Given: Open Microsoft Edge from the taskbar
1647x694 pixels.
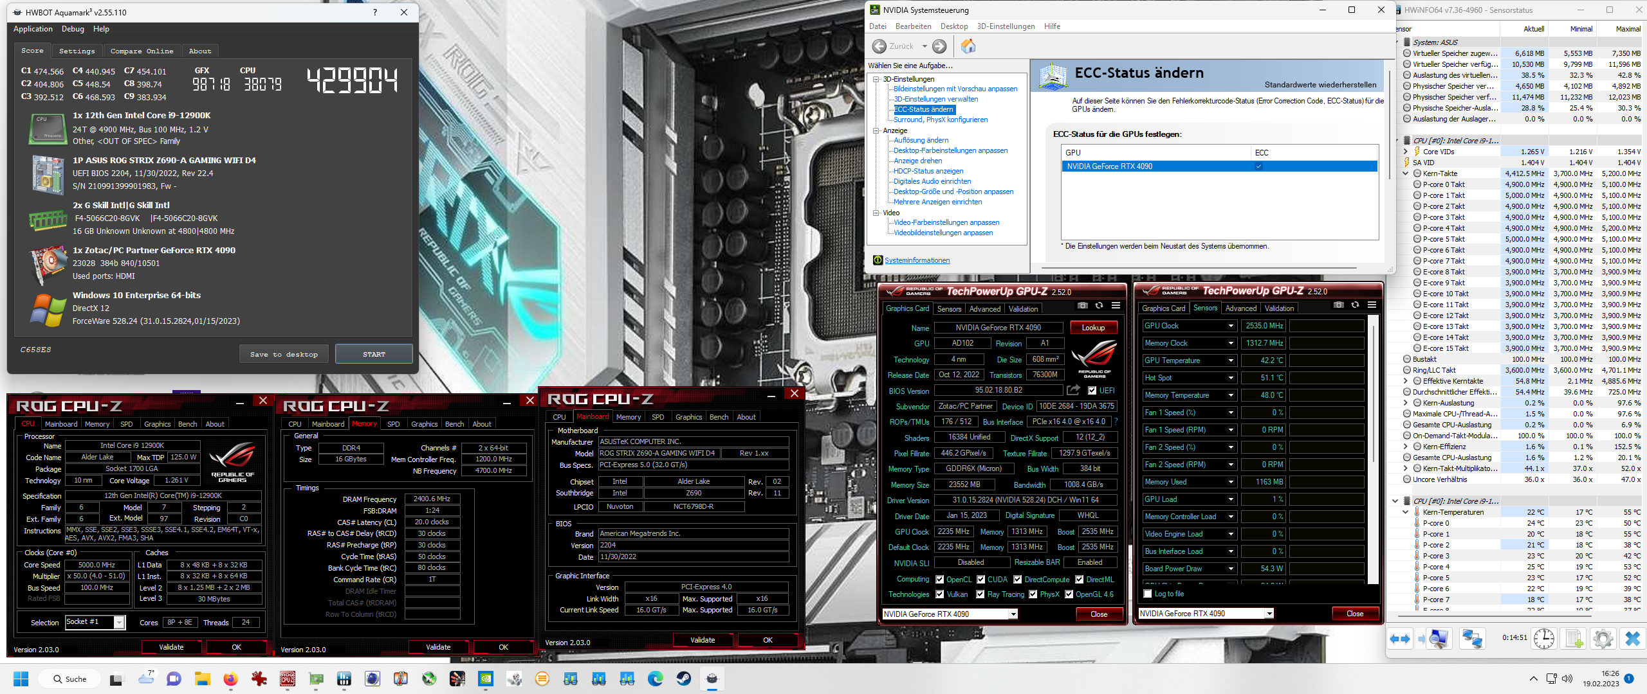Looking at the screenshot, I should tap(655, 679).
